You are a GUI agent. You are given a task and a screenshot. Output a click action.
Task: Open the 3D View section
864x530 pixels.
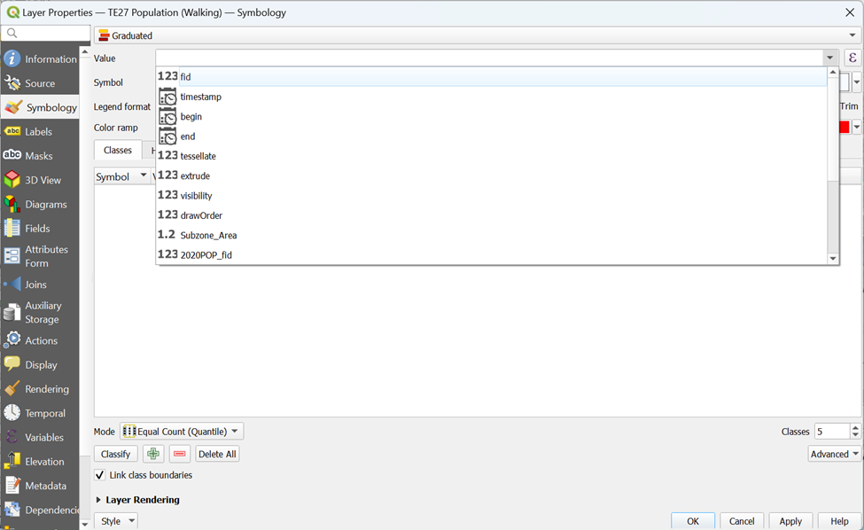12,180
